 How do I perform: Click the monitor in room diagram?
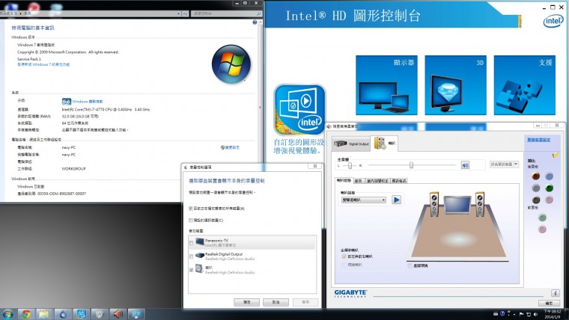457,204
